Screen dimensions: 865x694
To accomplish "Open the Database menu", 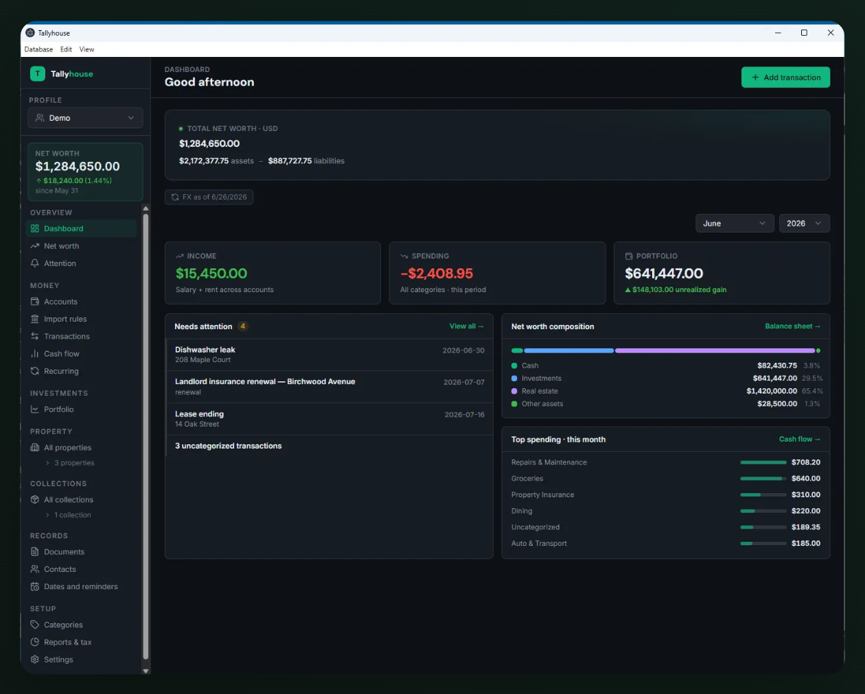I will (38, 49).
